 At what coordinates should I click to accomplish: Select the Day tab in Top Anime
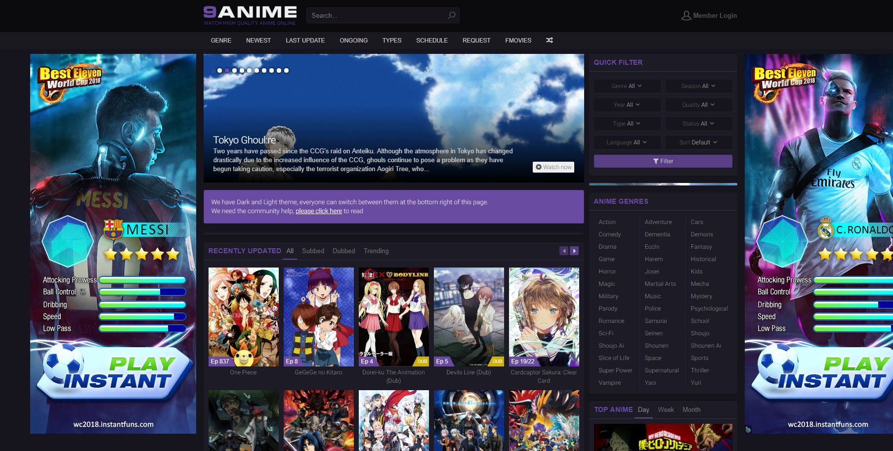click(643, 409)
